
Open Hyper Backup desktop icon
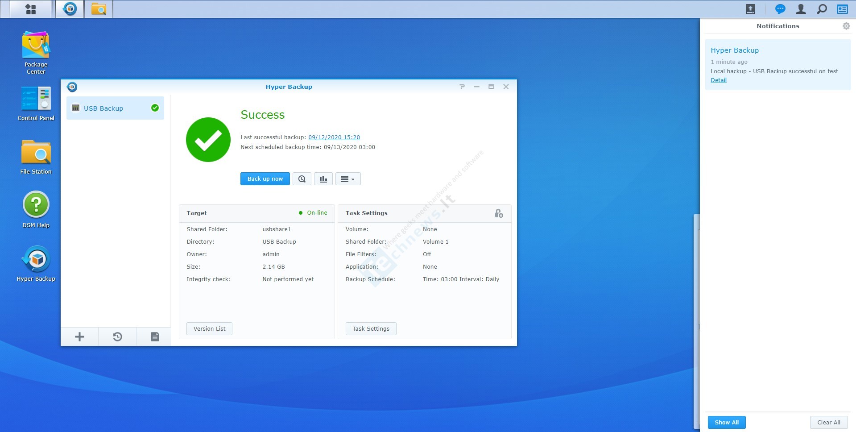tap(36, 264)
